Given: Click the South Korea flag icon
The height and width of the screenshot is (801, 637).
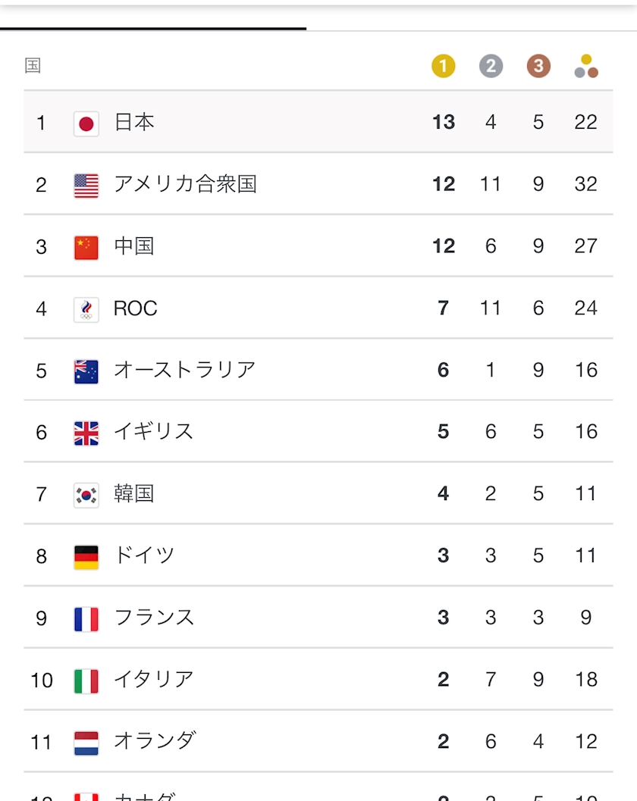Looking at the screenshot, I should (86, 495).
